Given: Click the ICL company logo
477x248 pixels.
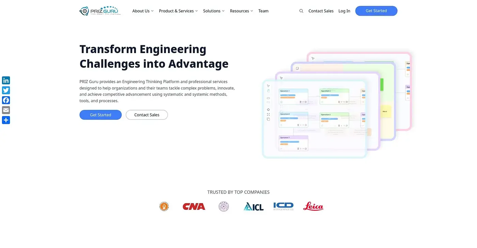Looking at the screenshot, I should click(x=254, y=206).
